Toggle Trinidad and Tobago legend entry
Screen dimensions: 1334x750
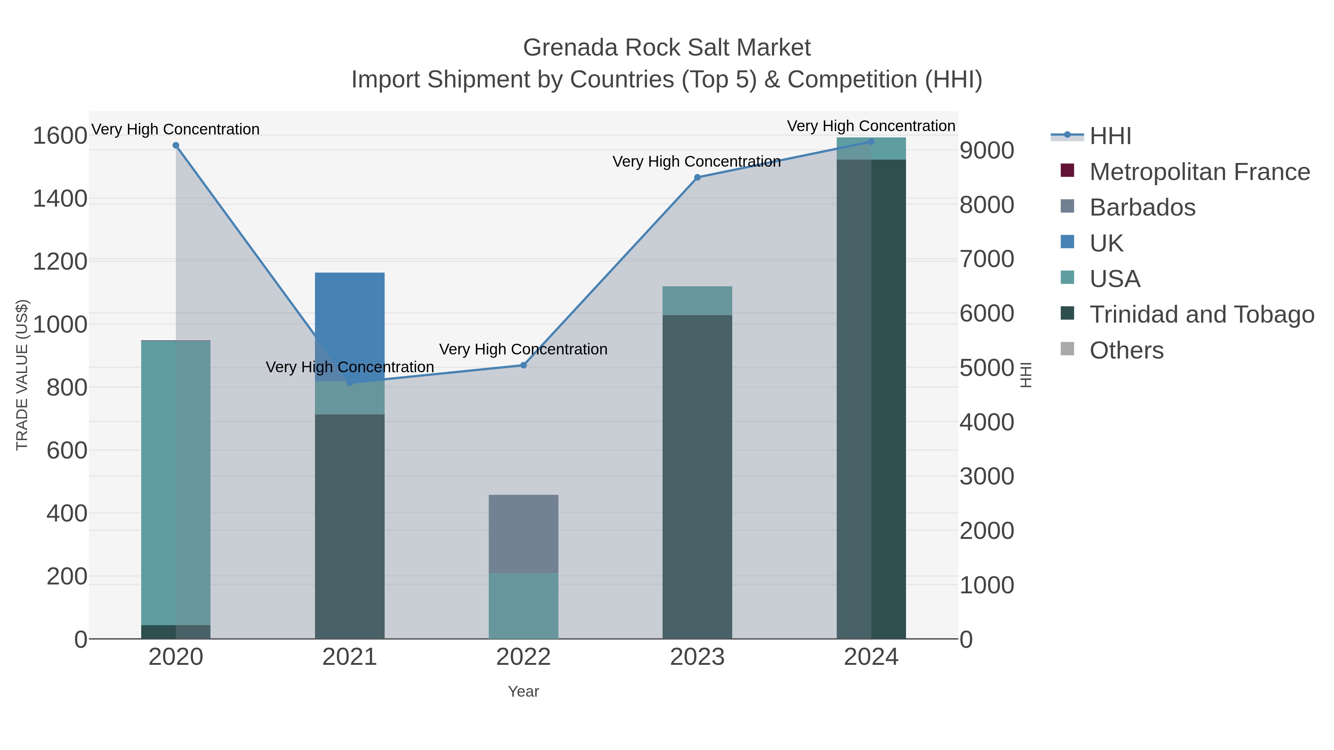click(1188, 314)
